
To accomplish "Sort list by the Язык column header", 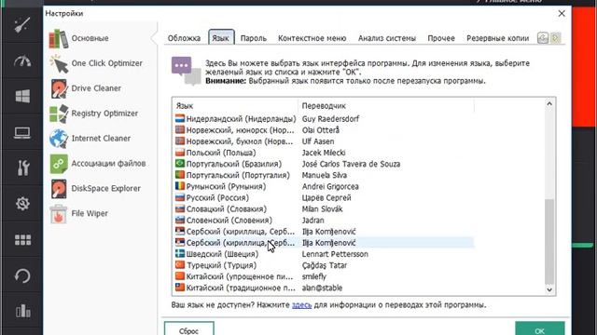I will pyautogui.click(x=235, y=105).
